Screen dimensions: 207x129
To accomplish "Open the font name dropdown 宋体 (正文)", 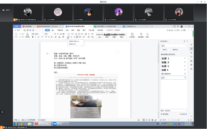I will (37, 34).
